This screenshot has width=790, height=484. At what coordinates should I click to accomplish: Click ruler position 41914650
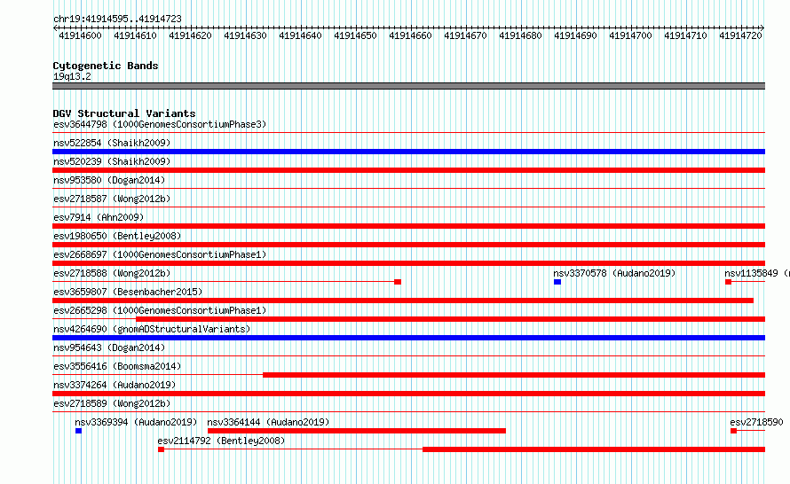(x=355, y=35)
